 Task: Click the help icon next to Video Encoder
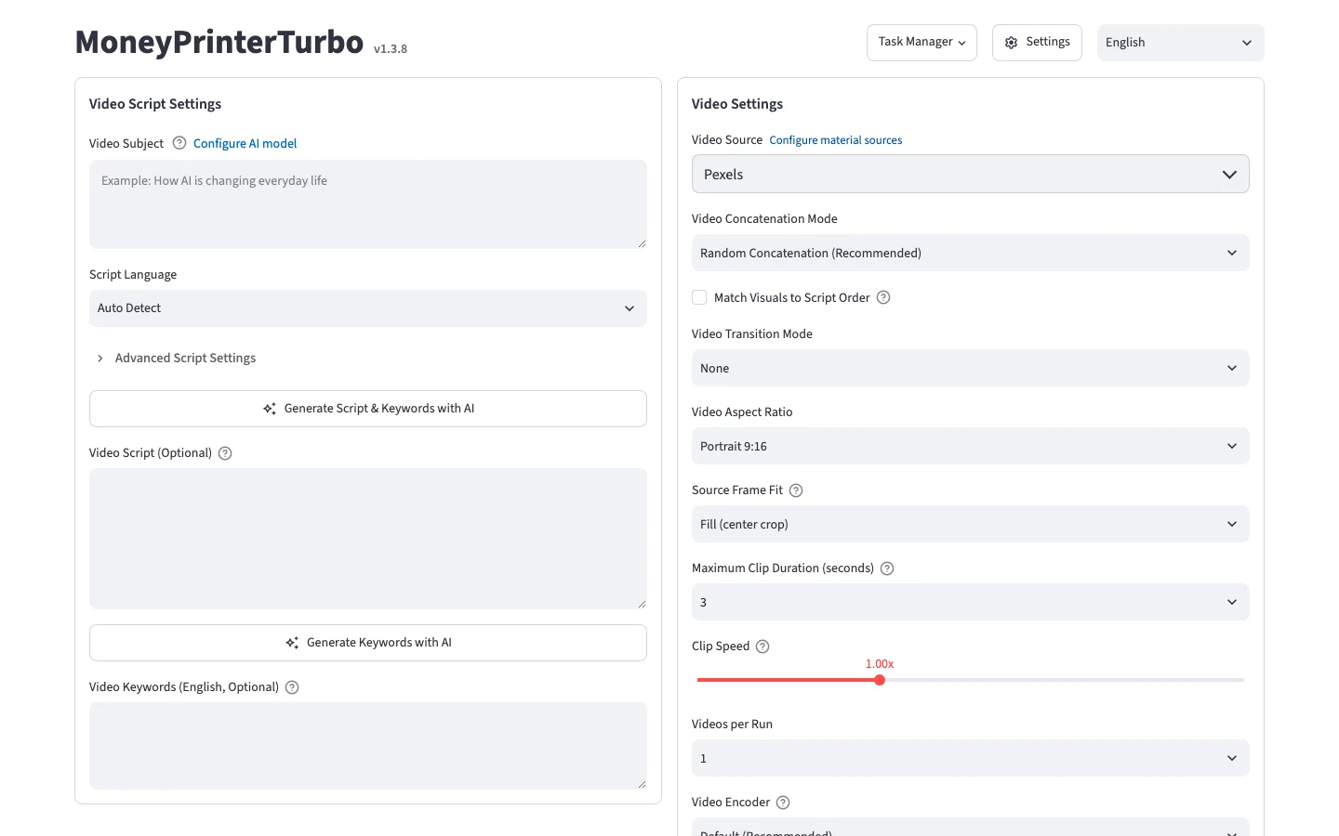pyautogui.click(x=783, y=803)
